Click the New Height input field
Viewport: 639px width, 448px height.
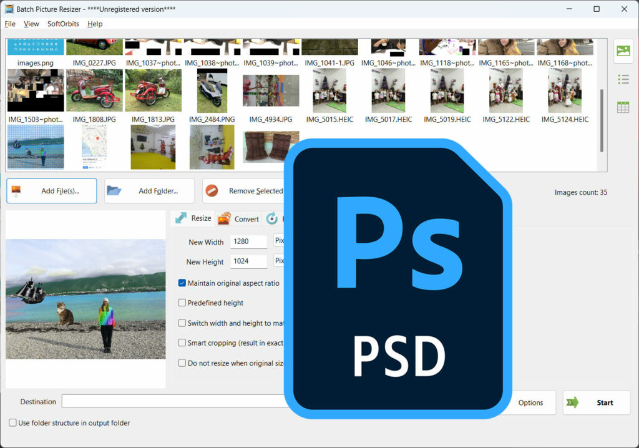point(248,261)
